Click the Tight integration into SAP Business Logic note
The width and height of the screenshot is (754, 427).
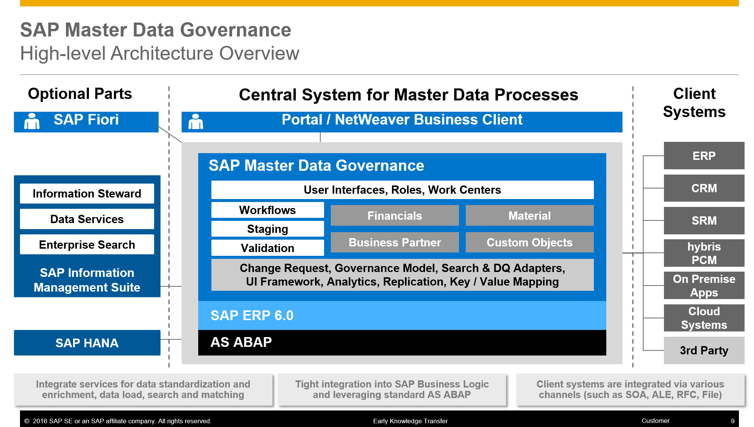click(x=392, y=389)
